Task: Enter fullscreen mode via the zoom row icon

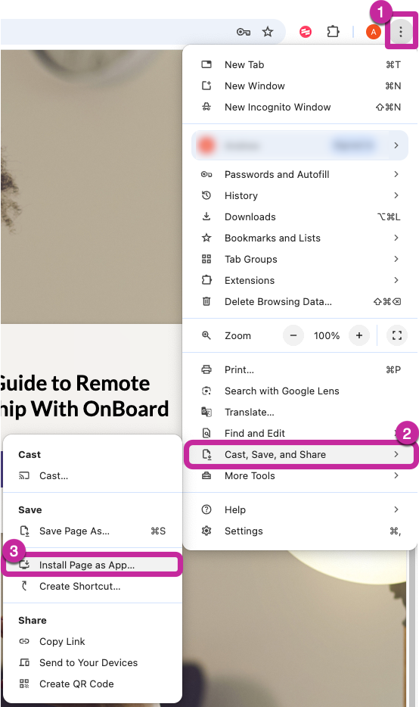Action: point(397,335)
